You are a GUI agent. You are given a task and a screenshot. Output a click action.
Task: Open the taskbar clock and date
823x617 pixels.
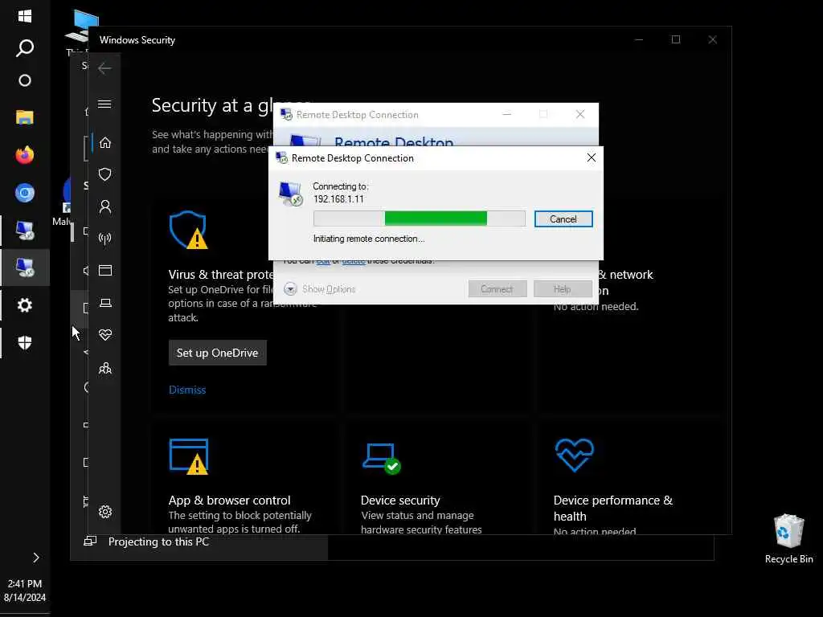[x=25, y=590]
